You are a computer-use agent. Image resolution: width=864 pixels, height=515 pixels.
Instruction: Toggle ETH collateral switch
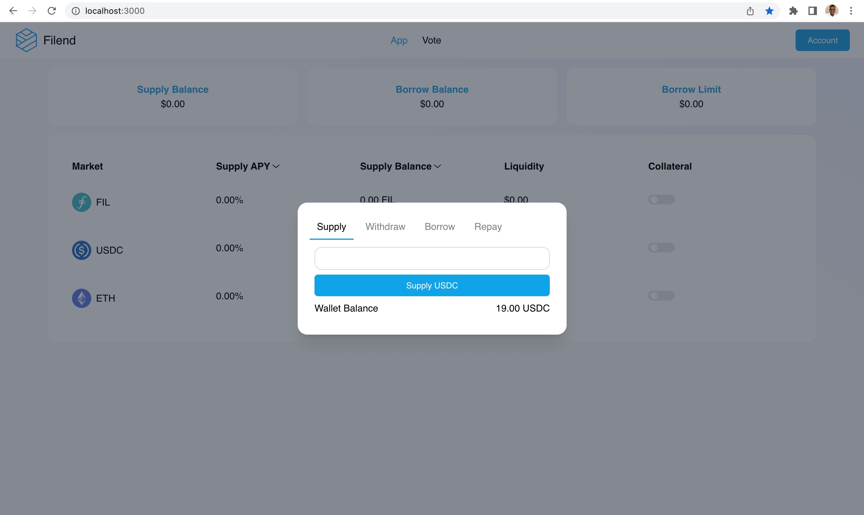[661, 296]
